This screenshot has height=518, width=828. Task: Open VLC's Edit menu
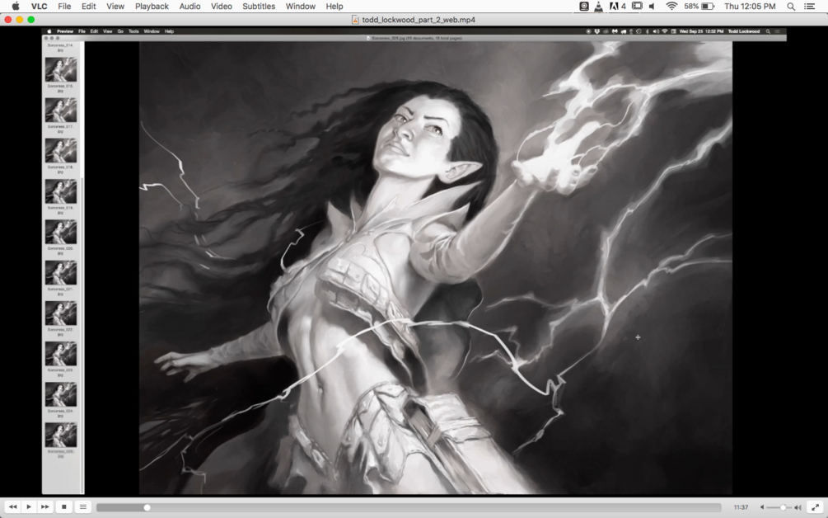point(89,7)
